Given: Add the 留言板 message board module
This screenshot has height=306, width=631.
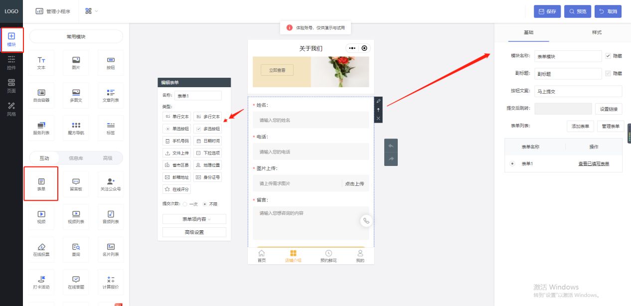Looking at the screenshot, I should pyautogui.click(x=75, y=183).
